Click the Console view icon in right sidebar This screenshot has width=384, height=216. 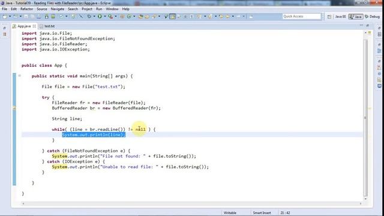379,86
